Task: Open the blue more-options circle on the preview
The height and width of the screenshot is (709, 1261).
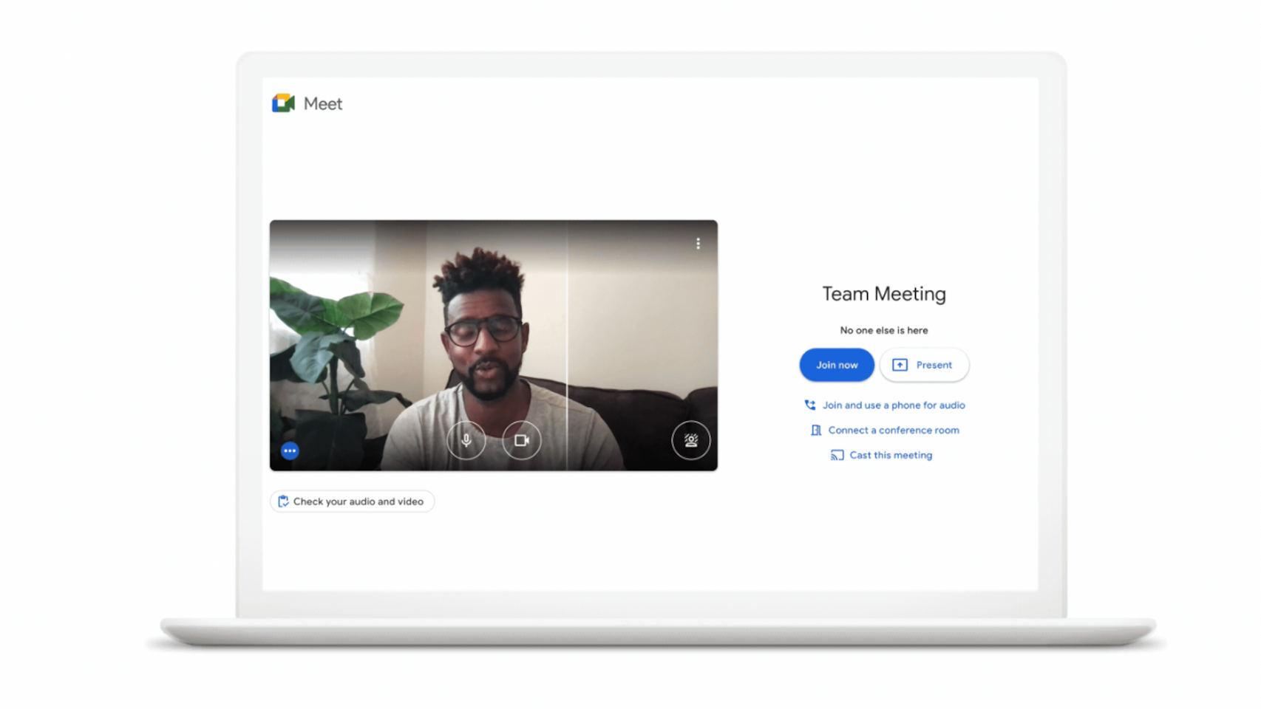Action: tap(289, 451)
